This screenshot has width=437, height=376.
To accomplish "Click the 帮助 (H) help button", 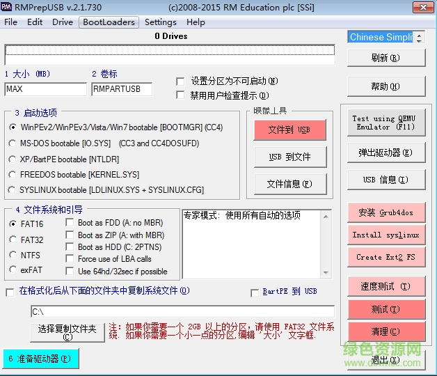I will tap(386, 86).
